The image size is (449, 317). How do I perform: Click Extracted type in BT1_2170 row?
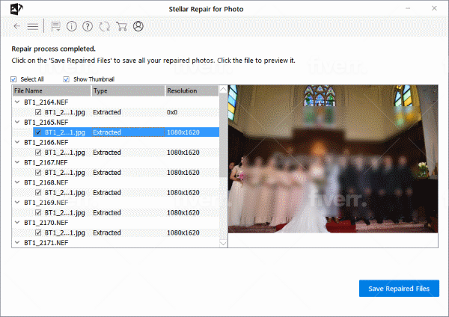(x=107, y=233)
